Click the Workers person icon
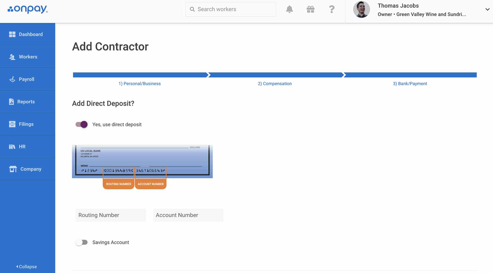This screenshot has width=493, height=273. [x=12, y=57]
